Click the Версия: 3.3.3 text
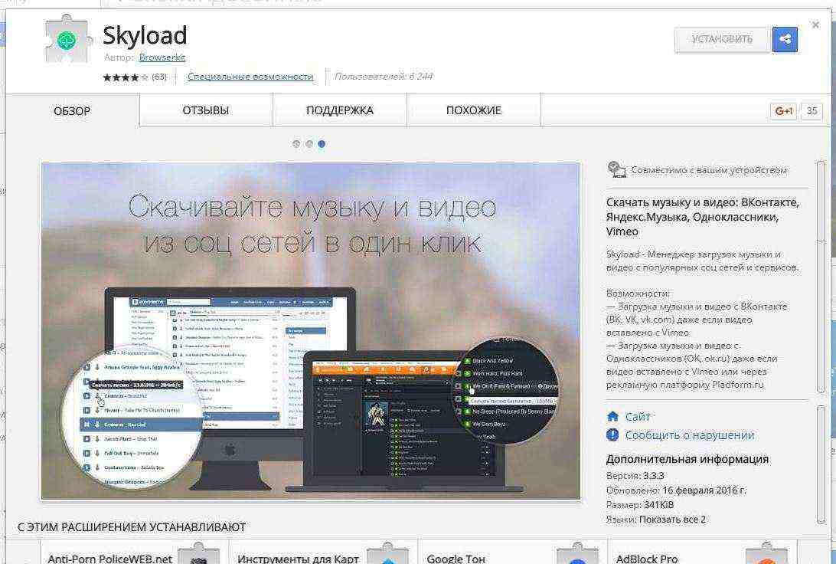Viewport: 836px width, 564px height. click(x=635, y=475)
